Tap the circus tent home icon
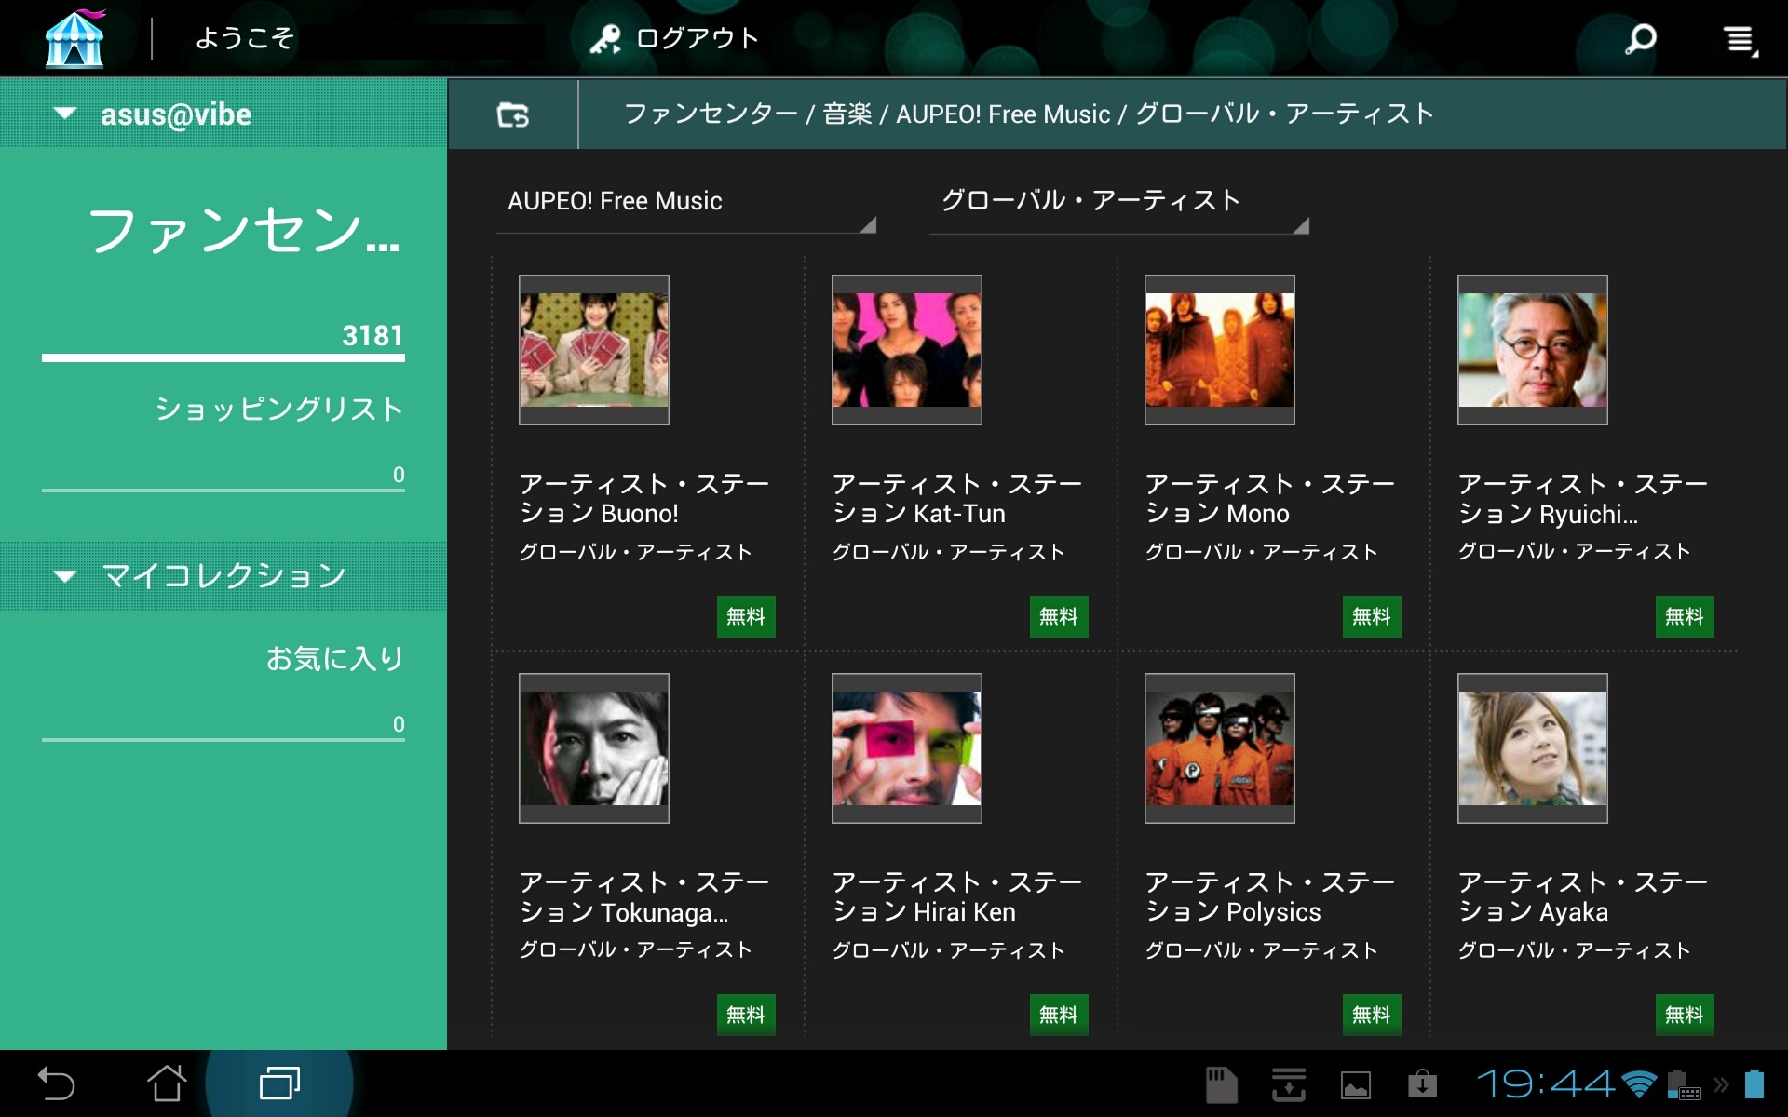Screen dimensions: 1788x1117 tap(74, 39)
